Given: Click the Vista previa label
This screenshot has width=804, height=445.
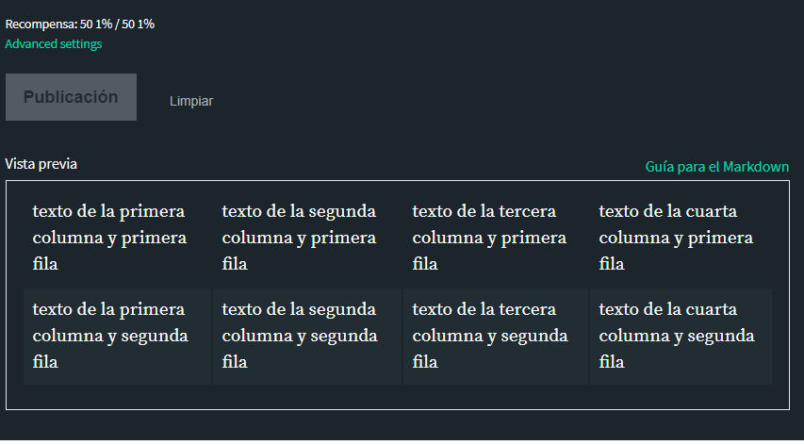Looking at the screenshot, I should (x=41, y=164).
